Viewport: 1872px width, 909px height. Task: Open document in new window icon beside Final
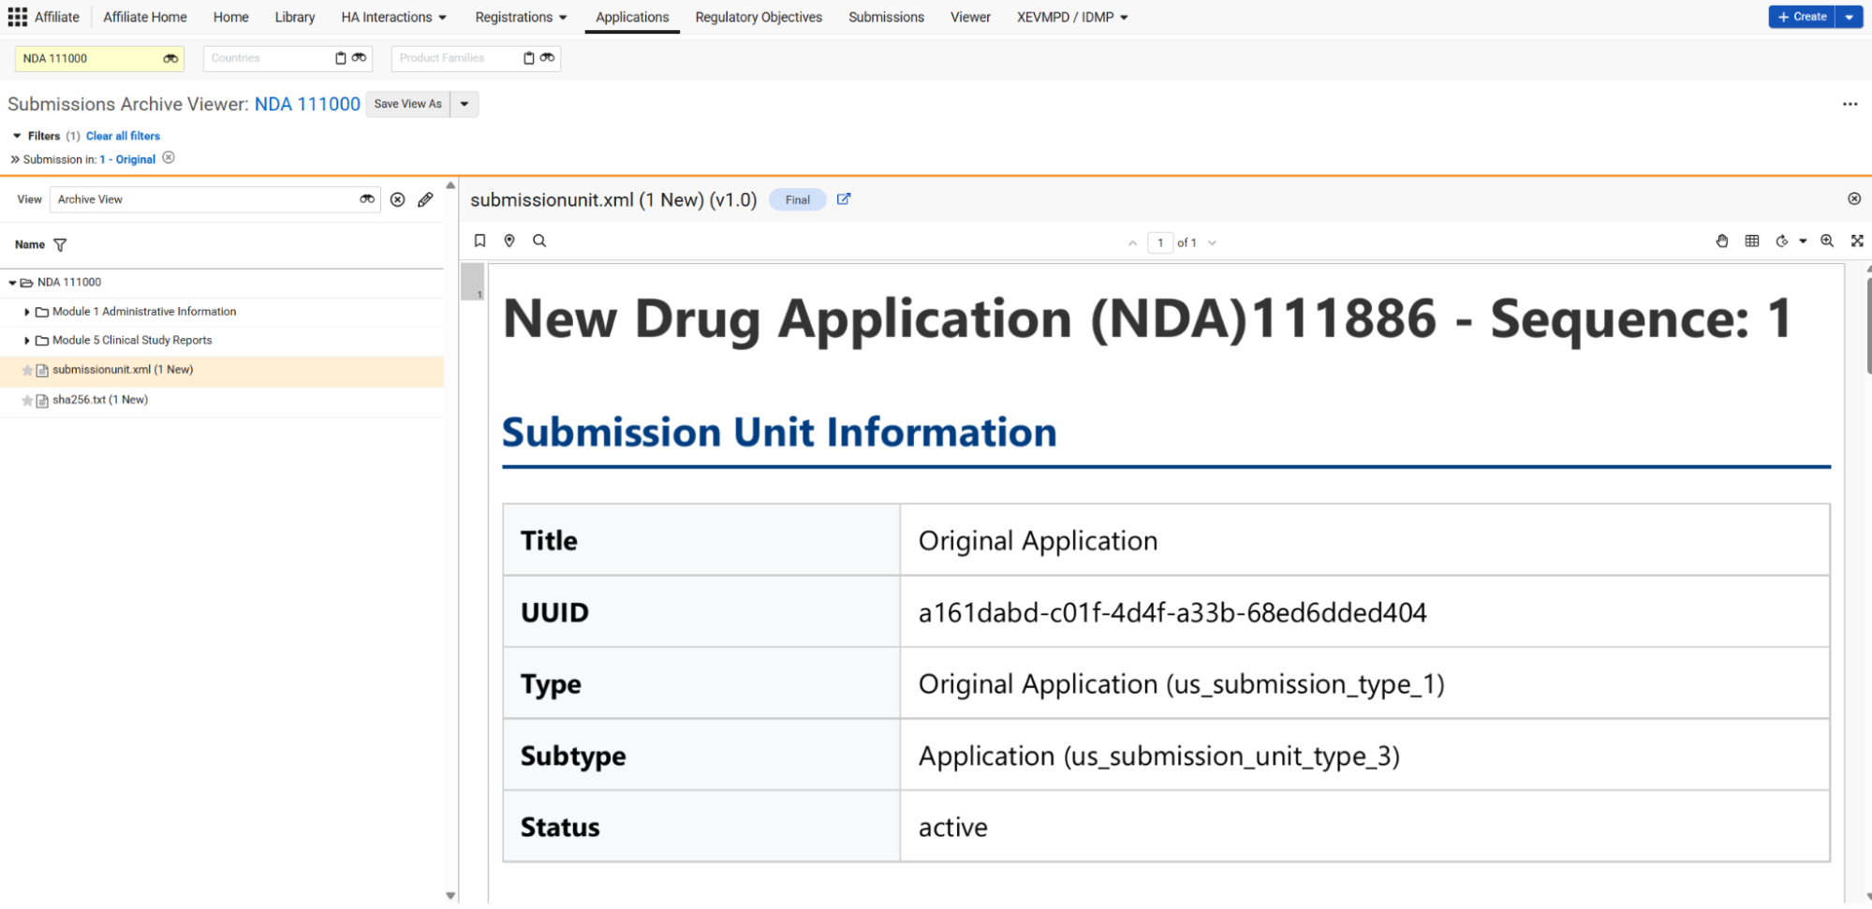[x=844, y=199]
